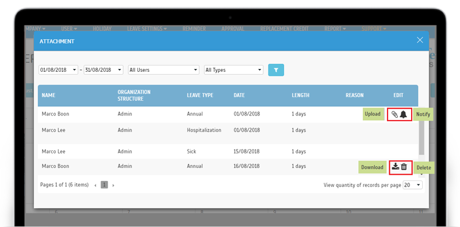Click the bell notify icon

[404, 114]
